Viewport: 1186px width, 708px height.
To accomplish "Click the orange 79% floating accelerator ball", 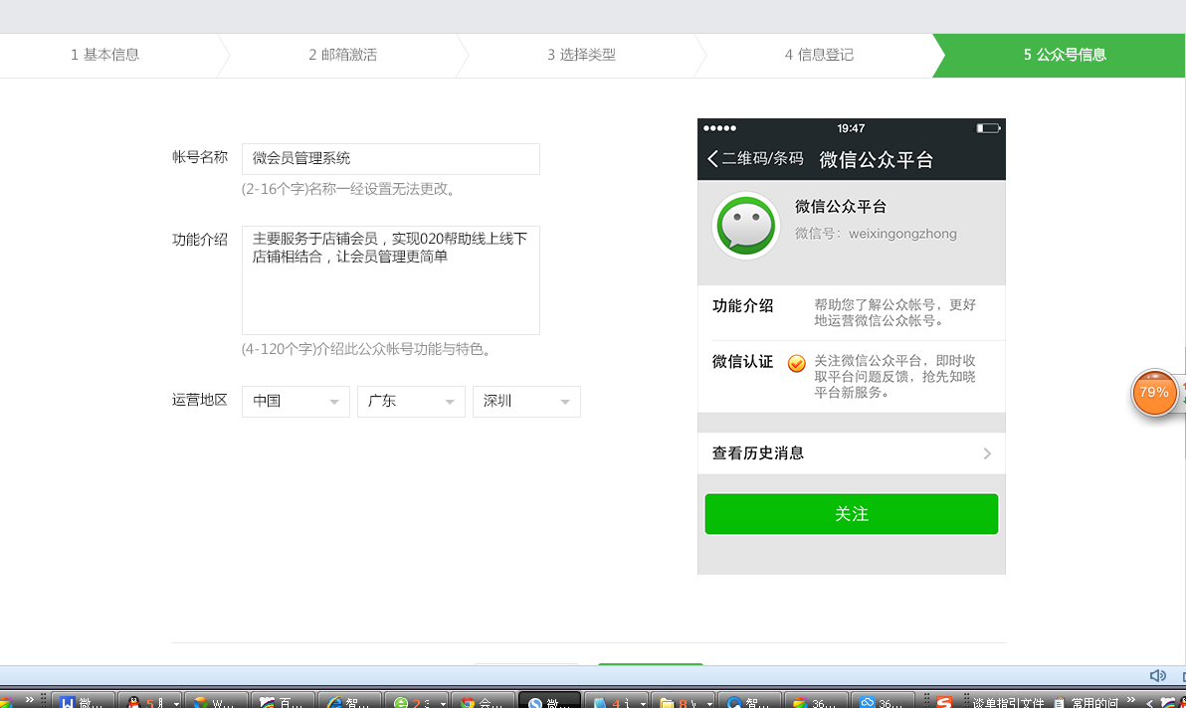I will (x=1153, y=392).
